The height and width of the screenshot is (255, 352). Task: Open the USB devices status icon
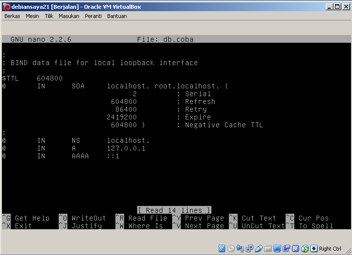coord(258,249)
